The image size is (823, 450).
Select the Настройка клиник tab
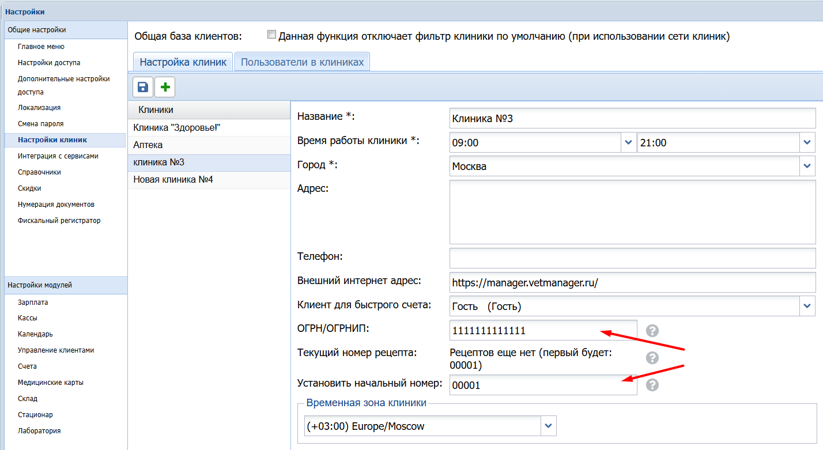[x=183, y=62]
